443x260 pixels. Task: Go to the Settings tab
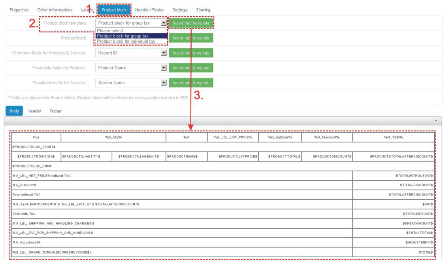[x=180, y=9]
